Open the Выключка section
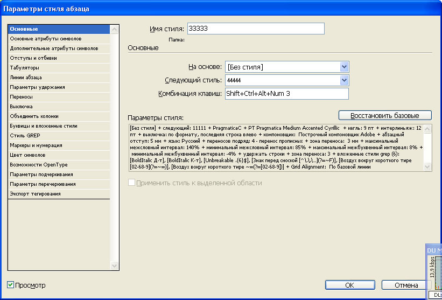442x300 pixels. click(59, 107)
